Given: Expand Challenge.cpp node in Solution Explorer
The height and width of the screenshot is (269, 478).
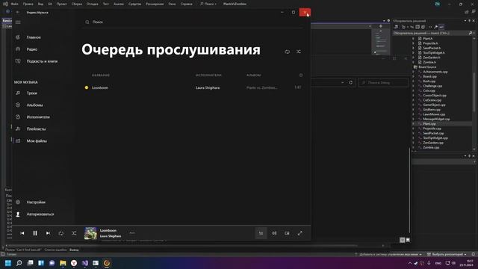Looking at the screenshot, I should click(x=414, y=86).
